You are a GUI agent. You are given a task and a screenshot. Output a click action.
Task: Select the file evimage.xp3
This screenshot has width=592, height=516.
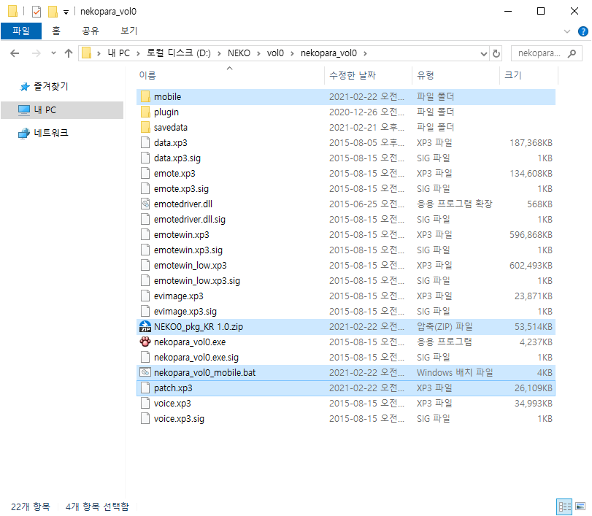pyautogui.click(x=345, y=296)
